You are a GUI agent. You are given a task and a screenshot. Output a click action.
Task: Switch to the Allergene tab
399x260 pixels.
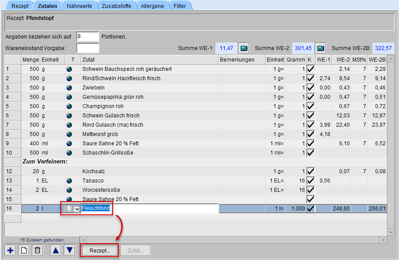(152, 6)
